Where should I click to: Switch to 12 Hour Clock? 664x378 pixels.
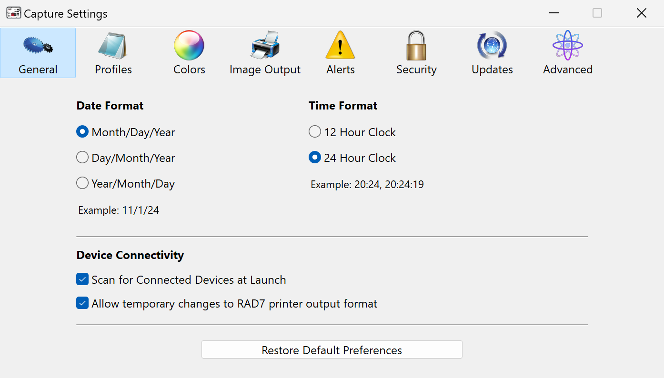tap(315, 132)
